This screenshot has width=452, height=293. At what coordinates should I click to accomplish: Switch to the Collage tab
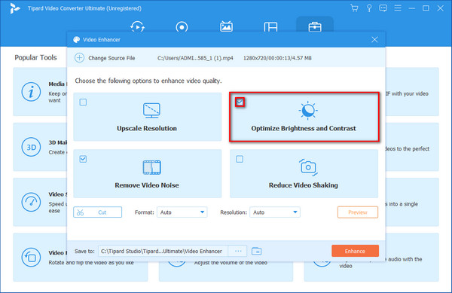click(270, 27)
